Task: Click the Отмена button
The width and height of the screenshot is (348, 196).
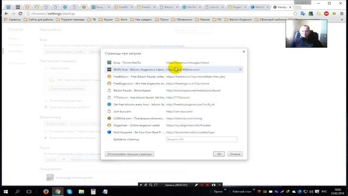Action: pos(235,154)
